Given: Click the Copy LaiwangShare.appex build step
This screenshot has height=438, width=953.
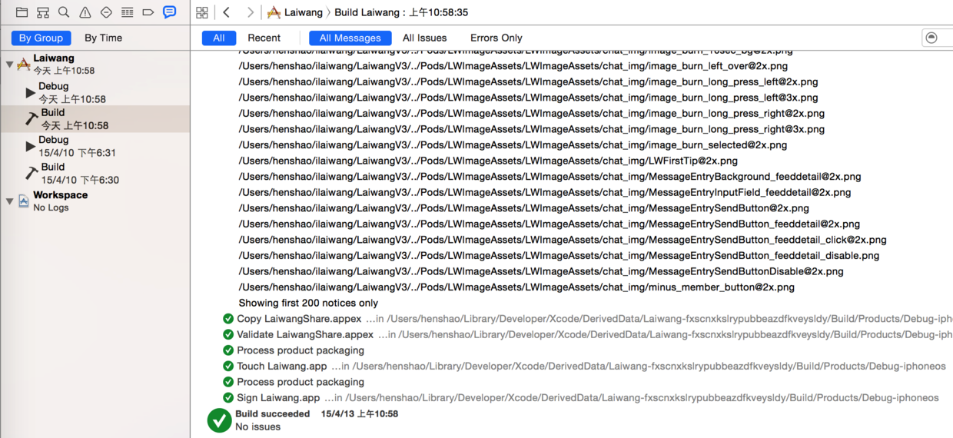Looking at the screenshot, I should tap(299, 319).
